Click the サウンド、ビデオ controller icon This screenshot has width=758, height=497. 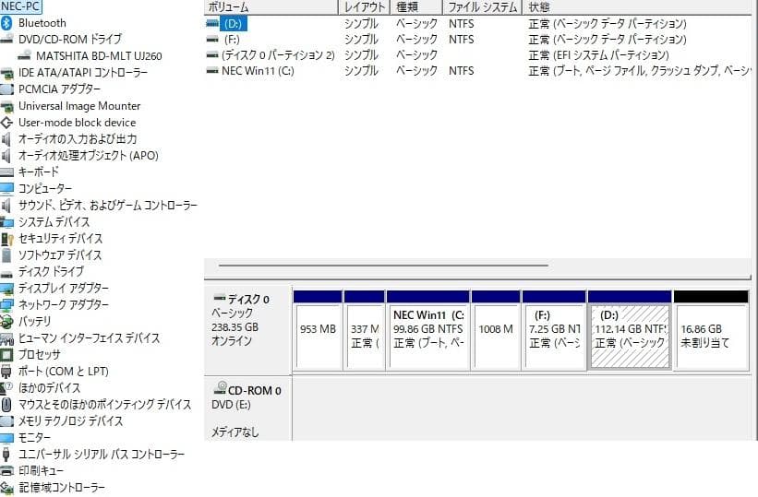6,206
